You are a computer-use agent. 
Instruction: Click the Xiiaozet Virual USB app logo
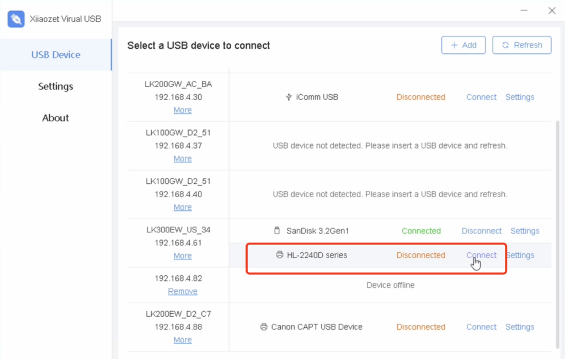16,19
